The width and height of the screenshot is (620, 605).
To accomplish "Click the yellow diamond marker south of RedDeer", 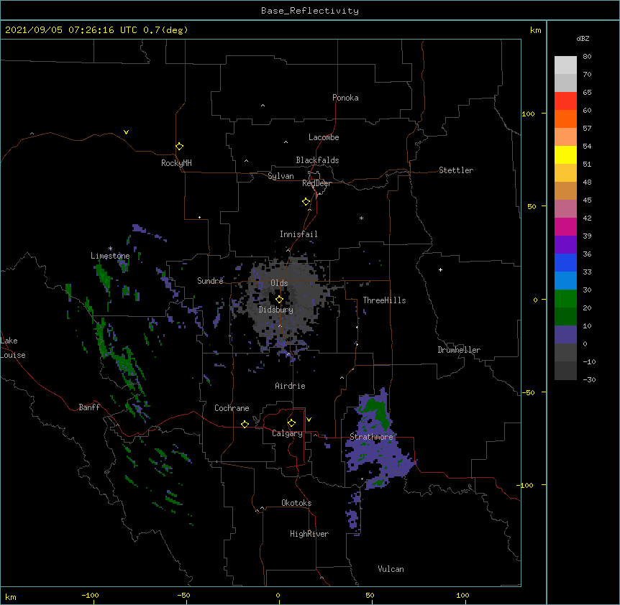I will (306, 201).
